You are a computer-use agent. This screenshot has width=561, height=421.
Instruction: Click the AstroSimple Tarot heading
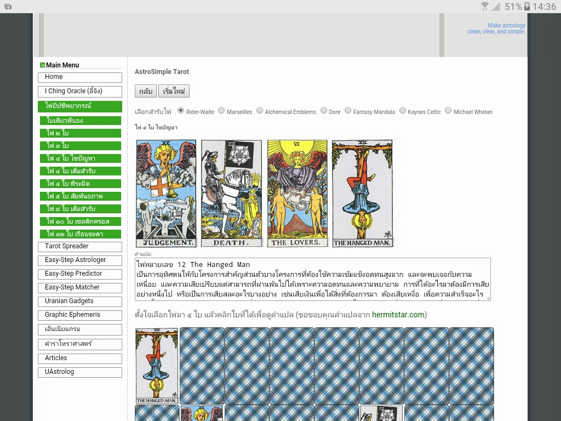click(162, 72)
